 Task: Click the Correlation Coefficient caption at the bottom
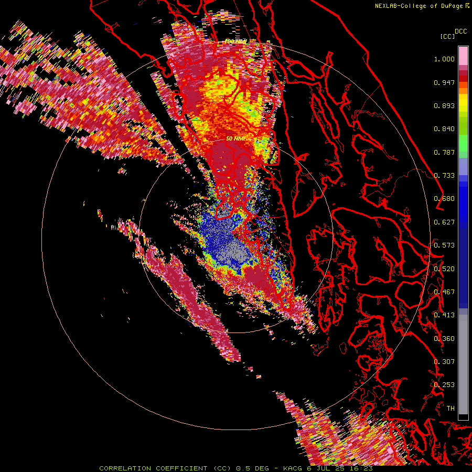coord(236,468)
